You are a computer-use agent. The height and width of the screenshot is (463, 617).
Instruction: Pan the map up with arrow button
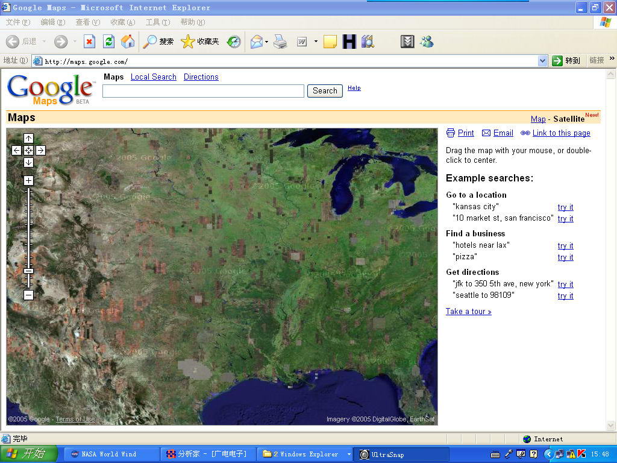[x=28, y=139]
